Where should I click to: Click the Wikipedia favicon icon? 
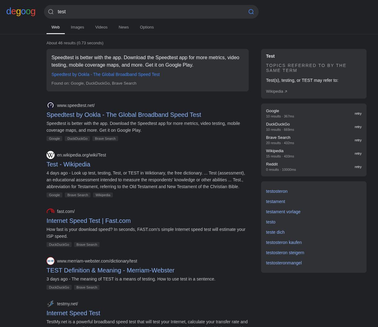pos(51,155)
